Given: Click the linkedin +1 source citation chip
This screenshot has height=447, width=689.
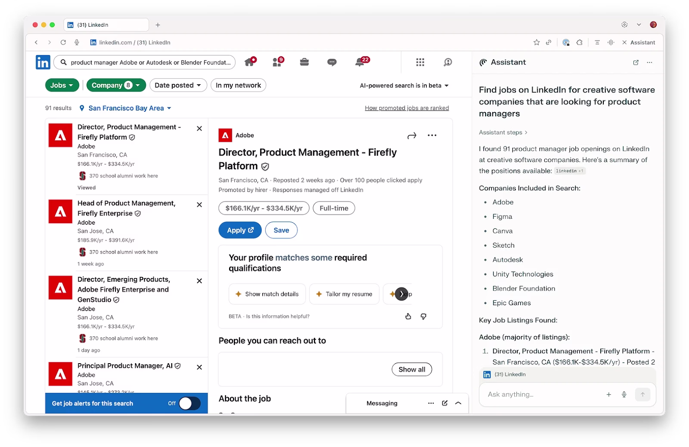Looking at the screenshot, I should tap(569, 171).
